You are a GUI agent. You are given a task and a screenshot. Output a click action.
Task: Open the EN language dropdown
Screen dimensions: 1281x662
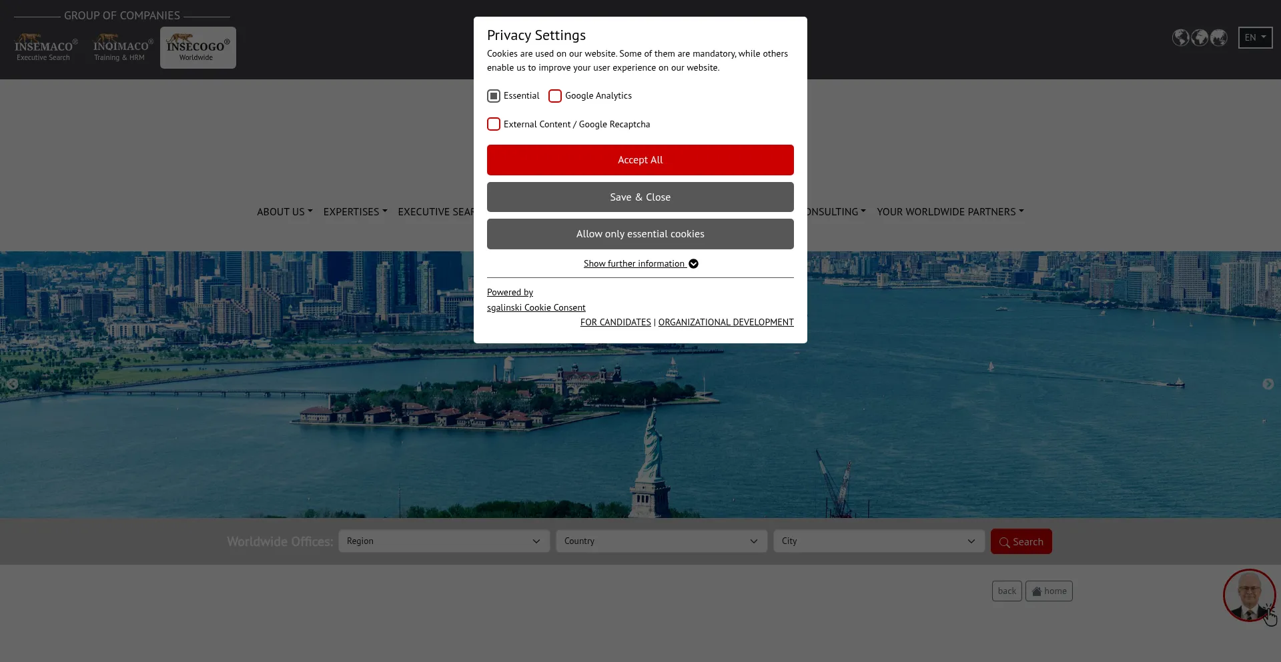point(1255,38)
